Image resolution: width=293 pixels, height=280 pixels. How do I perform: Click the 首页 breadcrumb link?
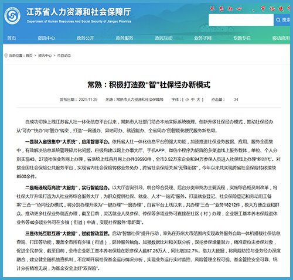point(29,56)
